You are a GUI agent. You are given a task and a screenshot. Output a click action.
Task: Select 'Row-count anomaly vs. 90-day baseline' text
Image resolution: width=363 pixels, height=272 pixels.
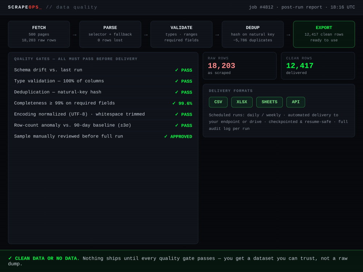(73, 125)
